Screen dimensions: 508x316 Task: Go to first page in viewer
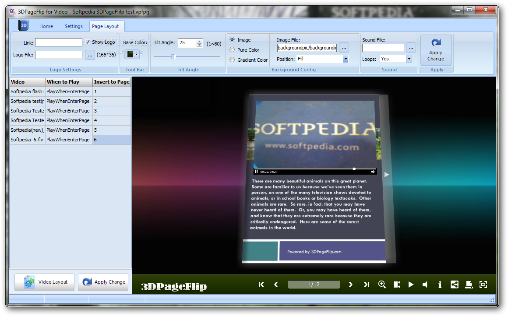tap(261, 284)
